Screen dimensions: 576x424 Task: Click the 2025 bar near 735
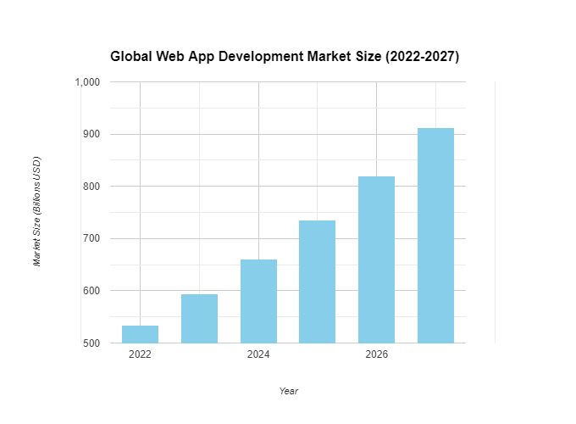(x=317, y=282)
